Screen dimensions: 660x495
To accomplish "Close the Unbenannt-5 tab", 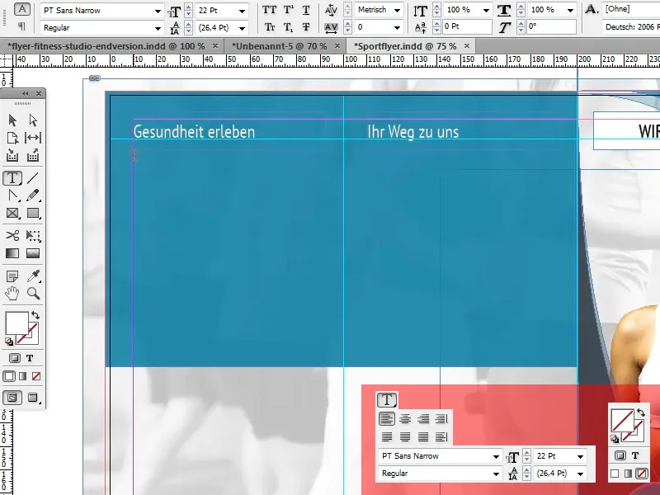I will click(x=337, y=46).
